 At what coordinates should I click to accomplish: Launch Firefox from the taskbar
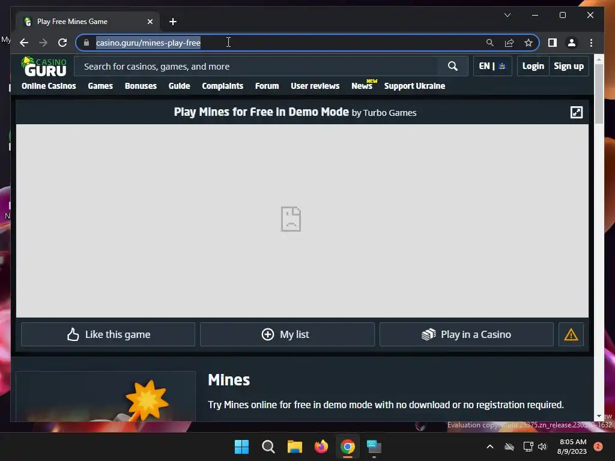(x=321, y=447)
